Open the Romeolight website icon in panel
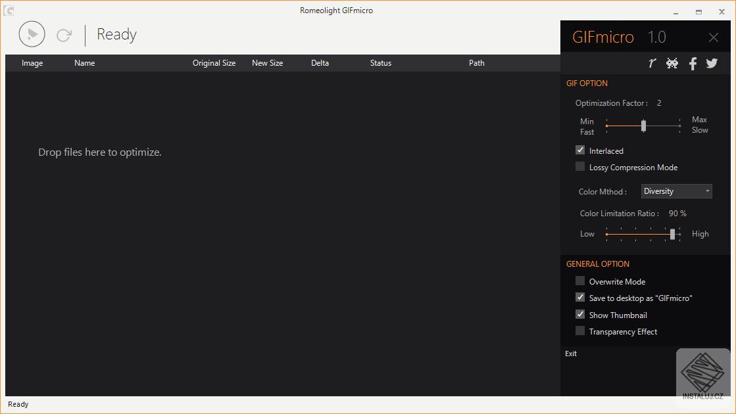 click(652, 63)
